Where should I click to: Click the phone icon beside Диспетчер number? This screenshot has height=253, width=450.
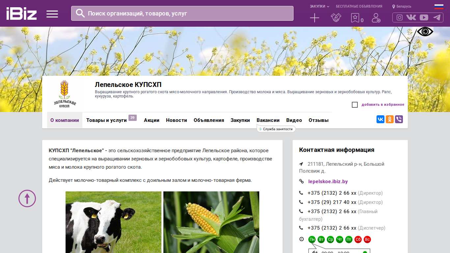tap(301, 228)
